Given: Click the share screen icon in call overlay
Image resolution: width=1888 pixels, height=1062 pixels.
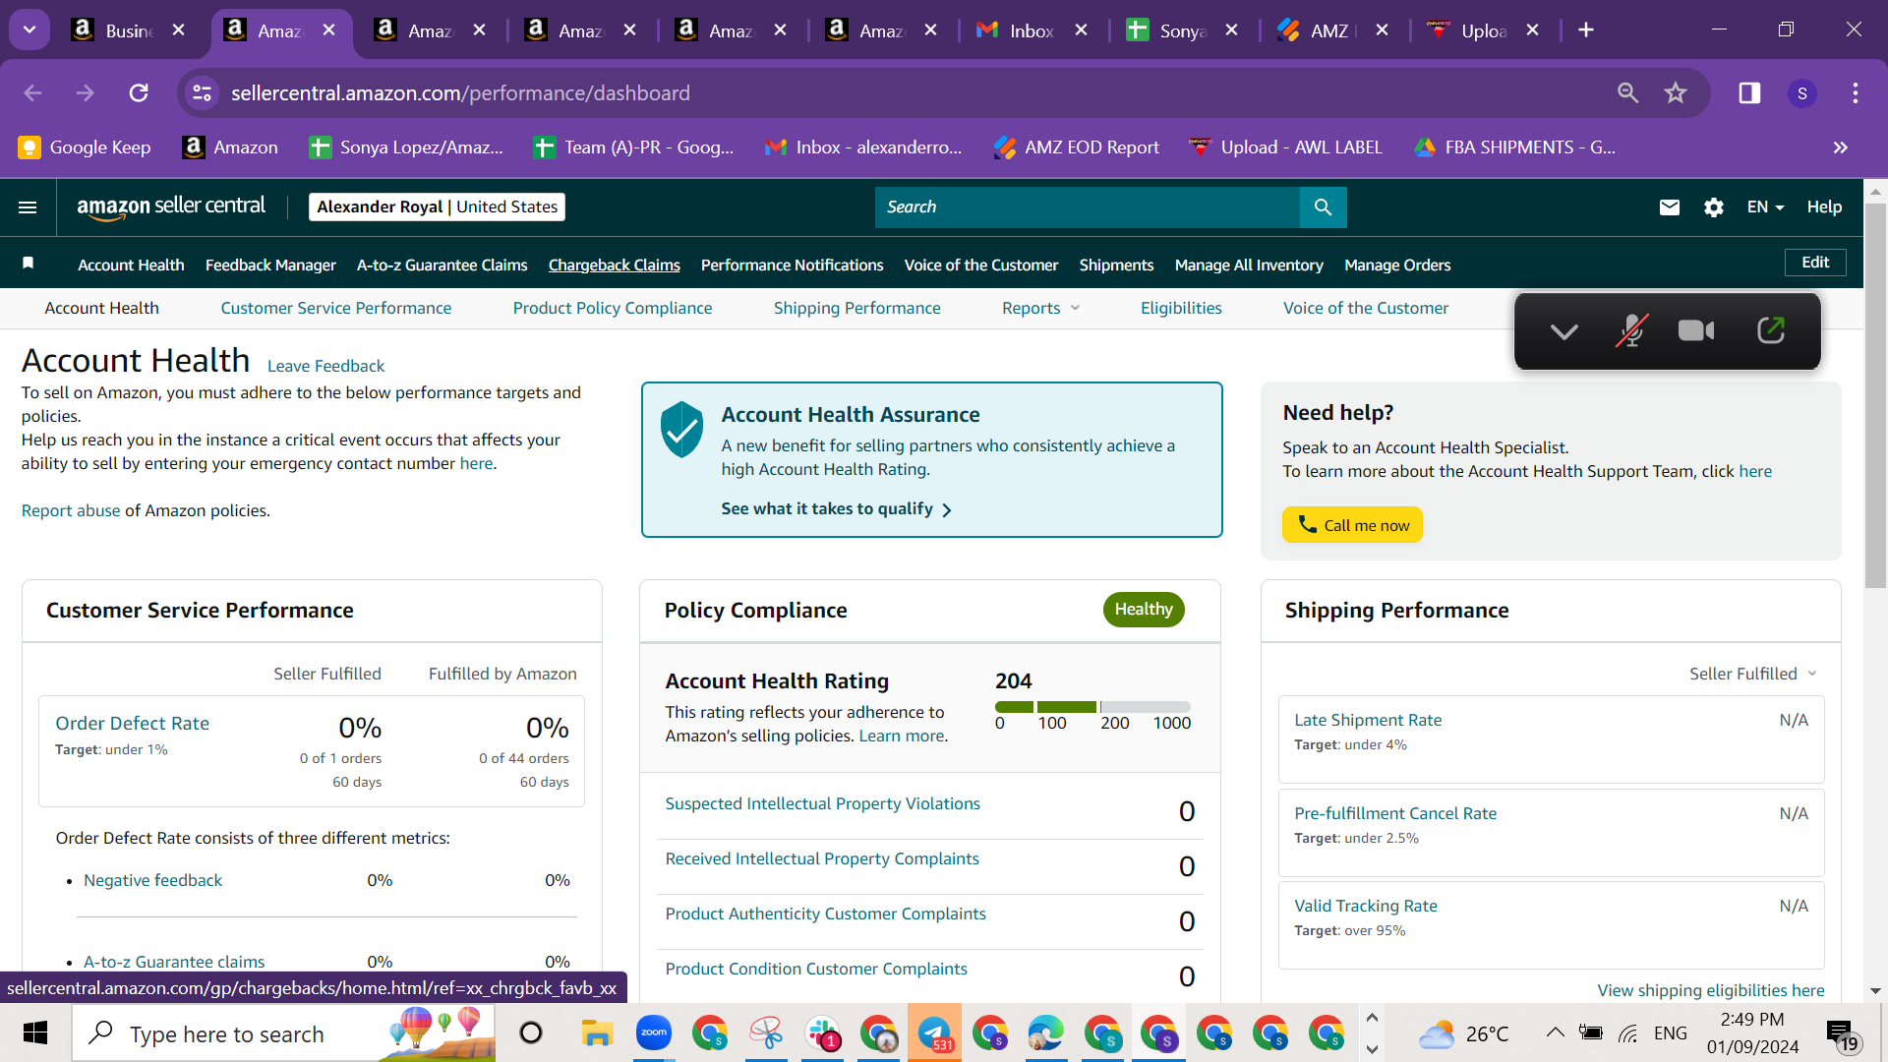Looking at the screenshot, I should pos(1771,331).
